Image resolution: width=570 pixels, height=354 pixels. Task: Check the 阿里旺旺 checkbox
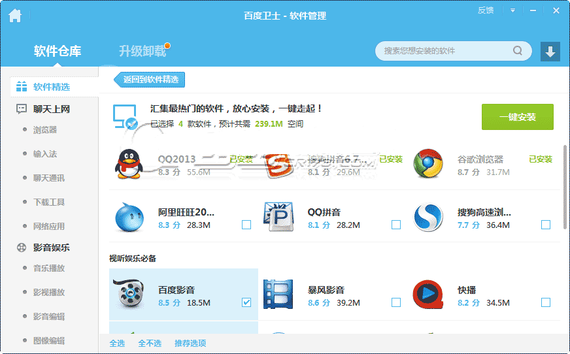click(246, 225)
